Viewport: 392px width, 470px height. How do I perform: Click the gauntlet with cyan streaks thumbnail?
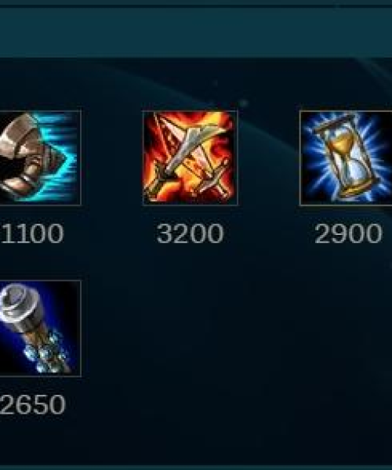(x=41, y=158)
